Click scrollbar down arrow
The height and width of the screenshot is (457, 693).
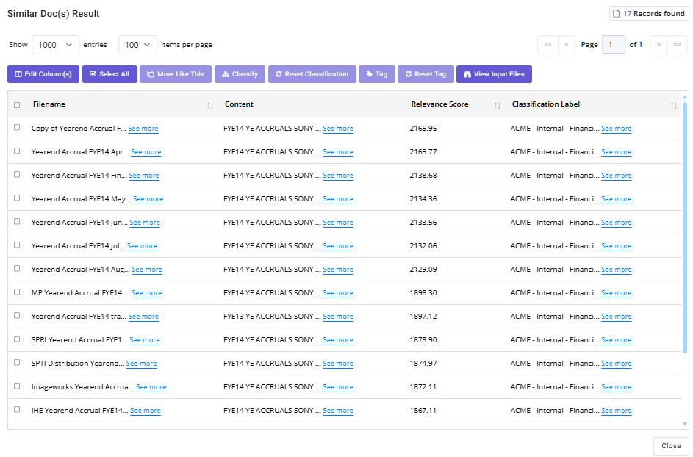tap(685, 424)
